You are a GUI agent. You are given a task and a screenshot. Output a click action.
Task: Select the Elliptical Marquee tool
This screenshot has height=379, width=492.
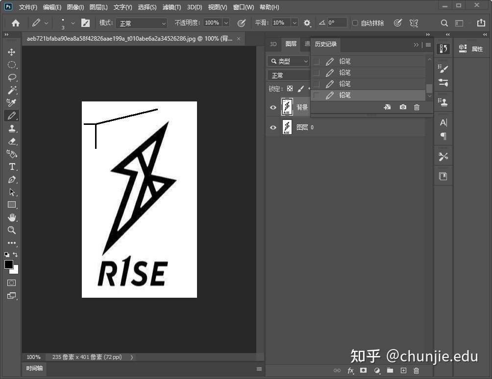12,65
